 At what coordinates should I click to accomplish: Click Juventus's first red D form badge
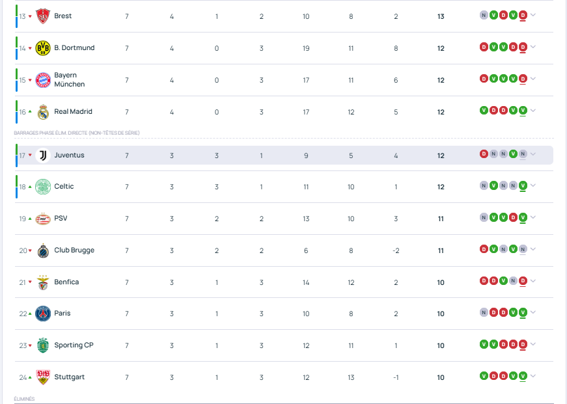(x=484, y=154)
